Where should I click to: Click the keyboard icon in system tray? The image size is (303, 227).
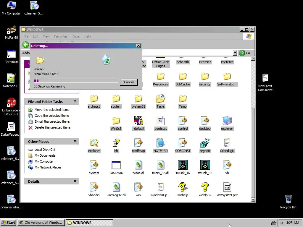click(x=274, y=223)
